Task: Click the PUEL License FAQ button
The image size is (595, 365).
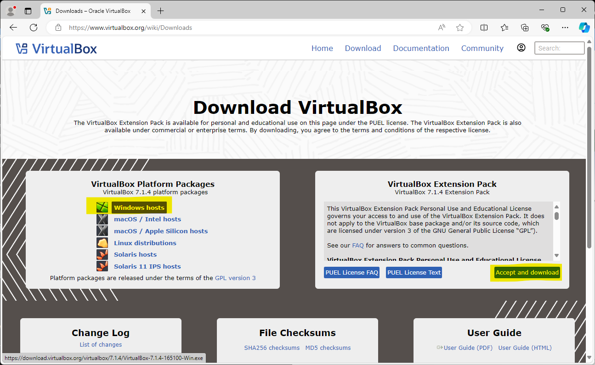Action: click(351, 272)
